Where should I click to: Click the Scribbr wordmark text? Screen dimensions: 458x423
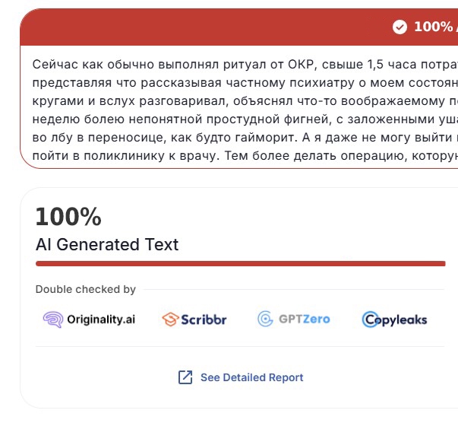click(204, 320)
